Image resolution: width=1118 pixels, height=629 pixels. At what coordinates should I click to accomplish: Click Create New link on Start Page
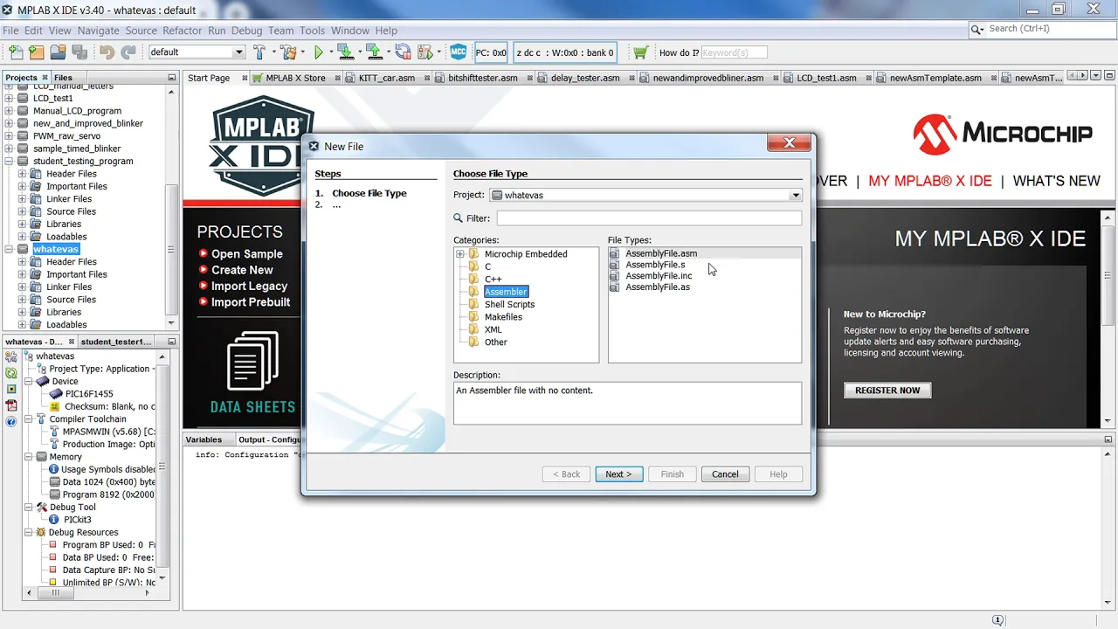pos(242,270)
